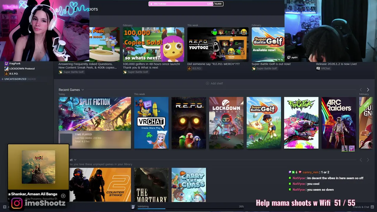Select LOCKDOWN Protocol in the sidebar list
Viewport: 377px width, 212px height.
pos(22,69)
